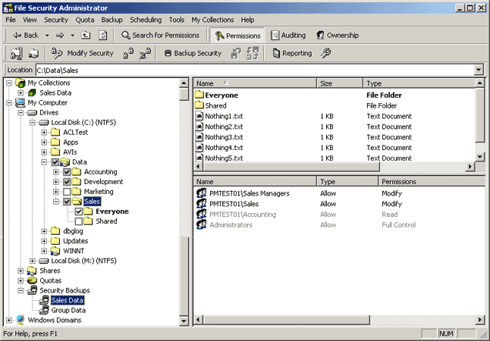Image resolution: width=490 pixels, height=341 pixels.
Task: Toggle the Development folder checkbox
Action: click(x=67, y=182)
